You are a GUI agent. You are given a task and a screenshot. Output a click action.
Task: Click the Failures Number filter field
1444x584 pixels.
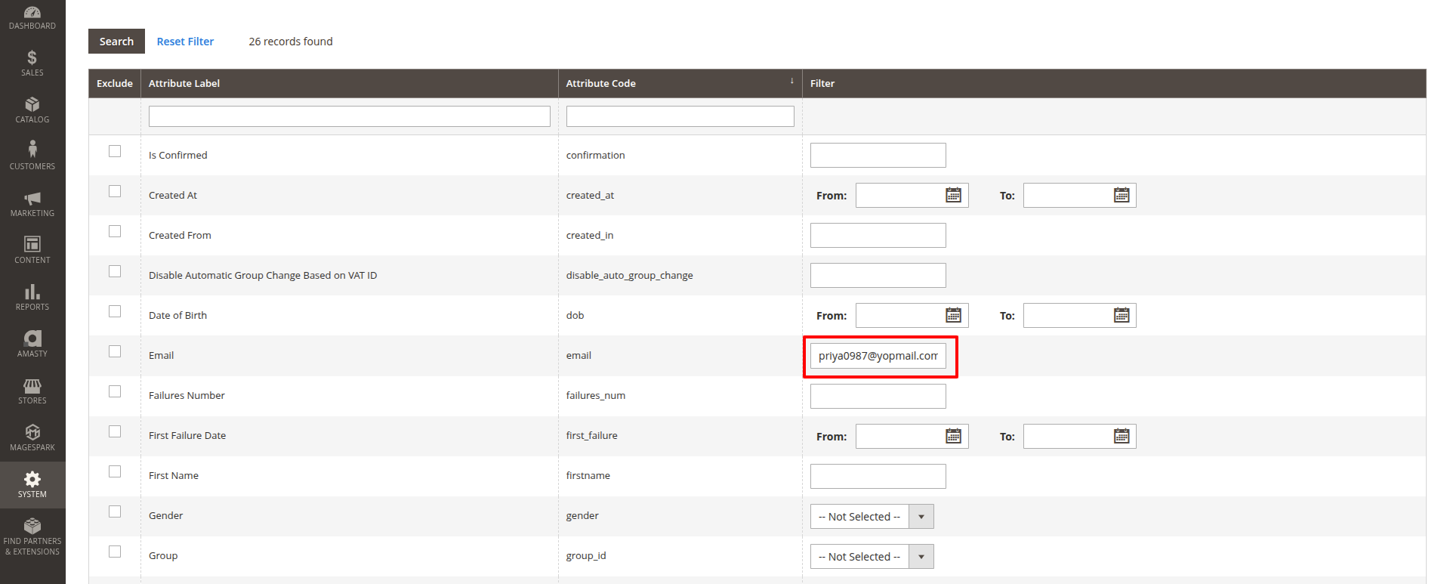click(x=878, y=397)
